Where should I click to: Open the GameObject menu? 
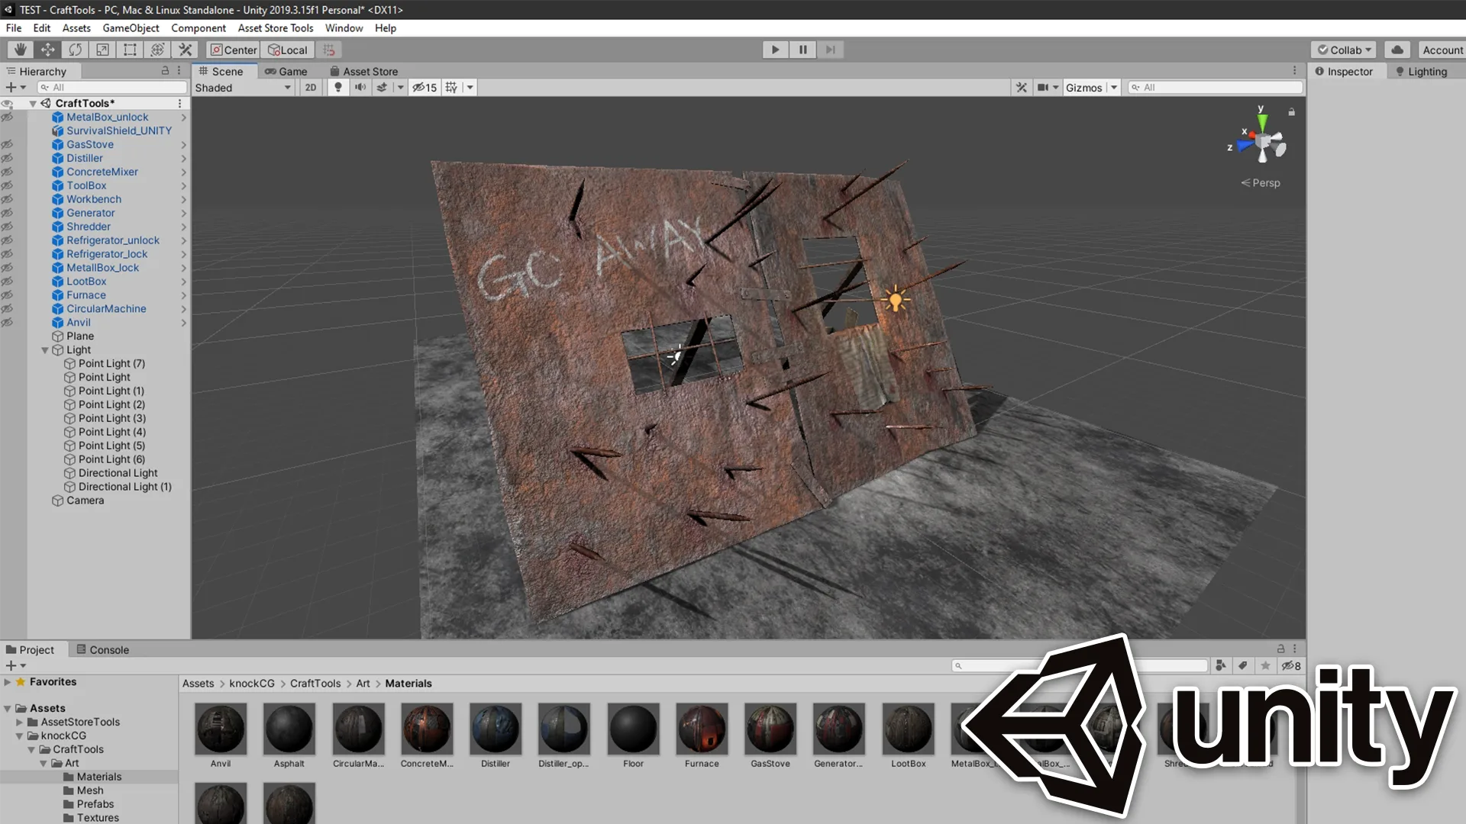click(131, 28)
